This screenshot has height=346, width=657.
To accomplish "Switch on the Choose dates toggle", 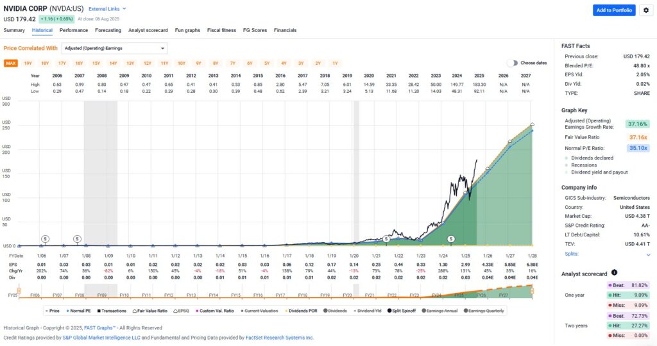I will 512,63.
